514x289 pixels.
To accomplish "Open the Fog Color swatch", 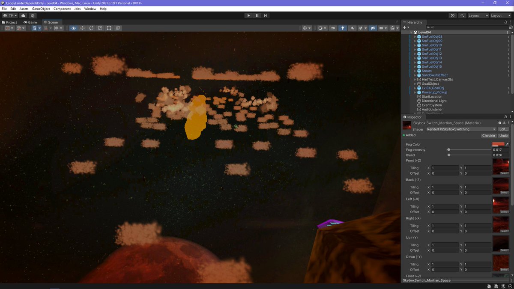I will click(498, 144).
